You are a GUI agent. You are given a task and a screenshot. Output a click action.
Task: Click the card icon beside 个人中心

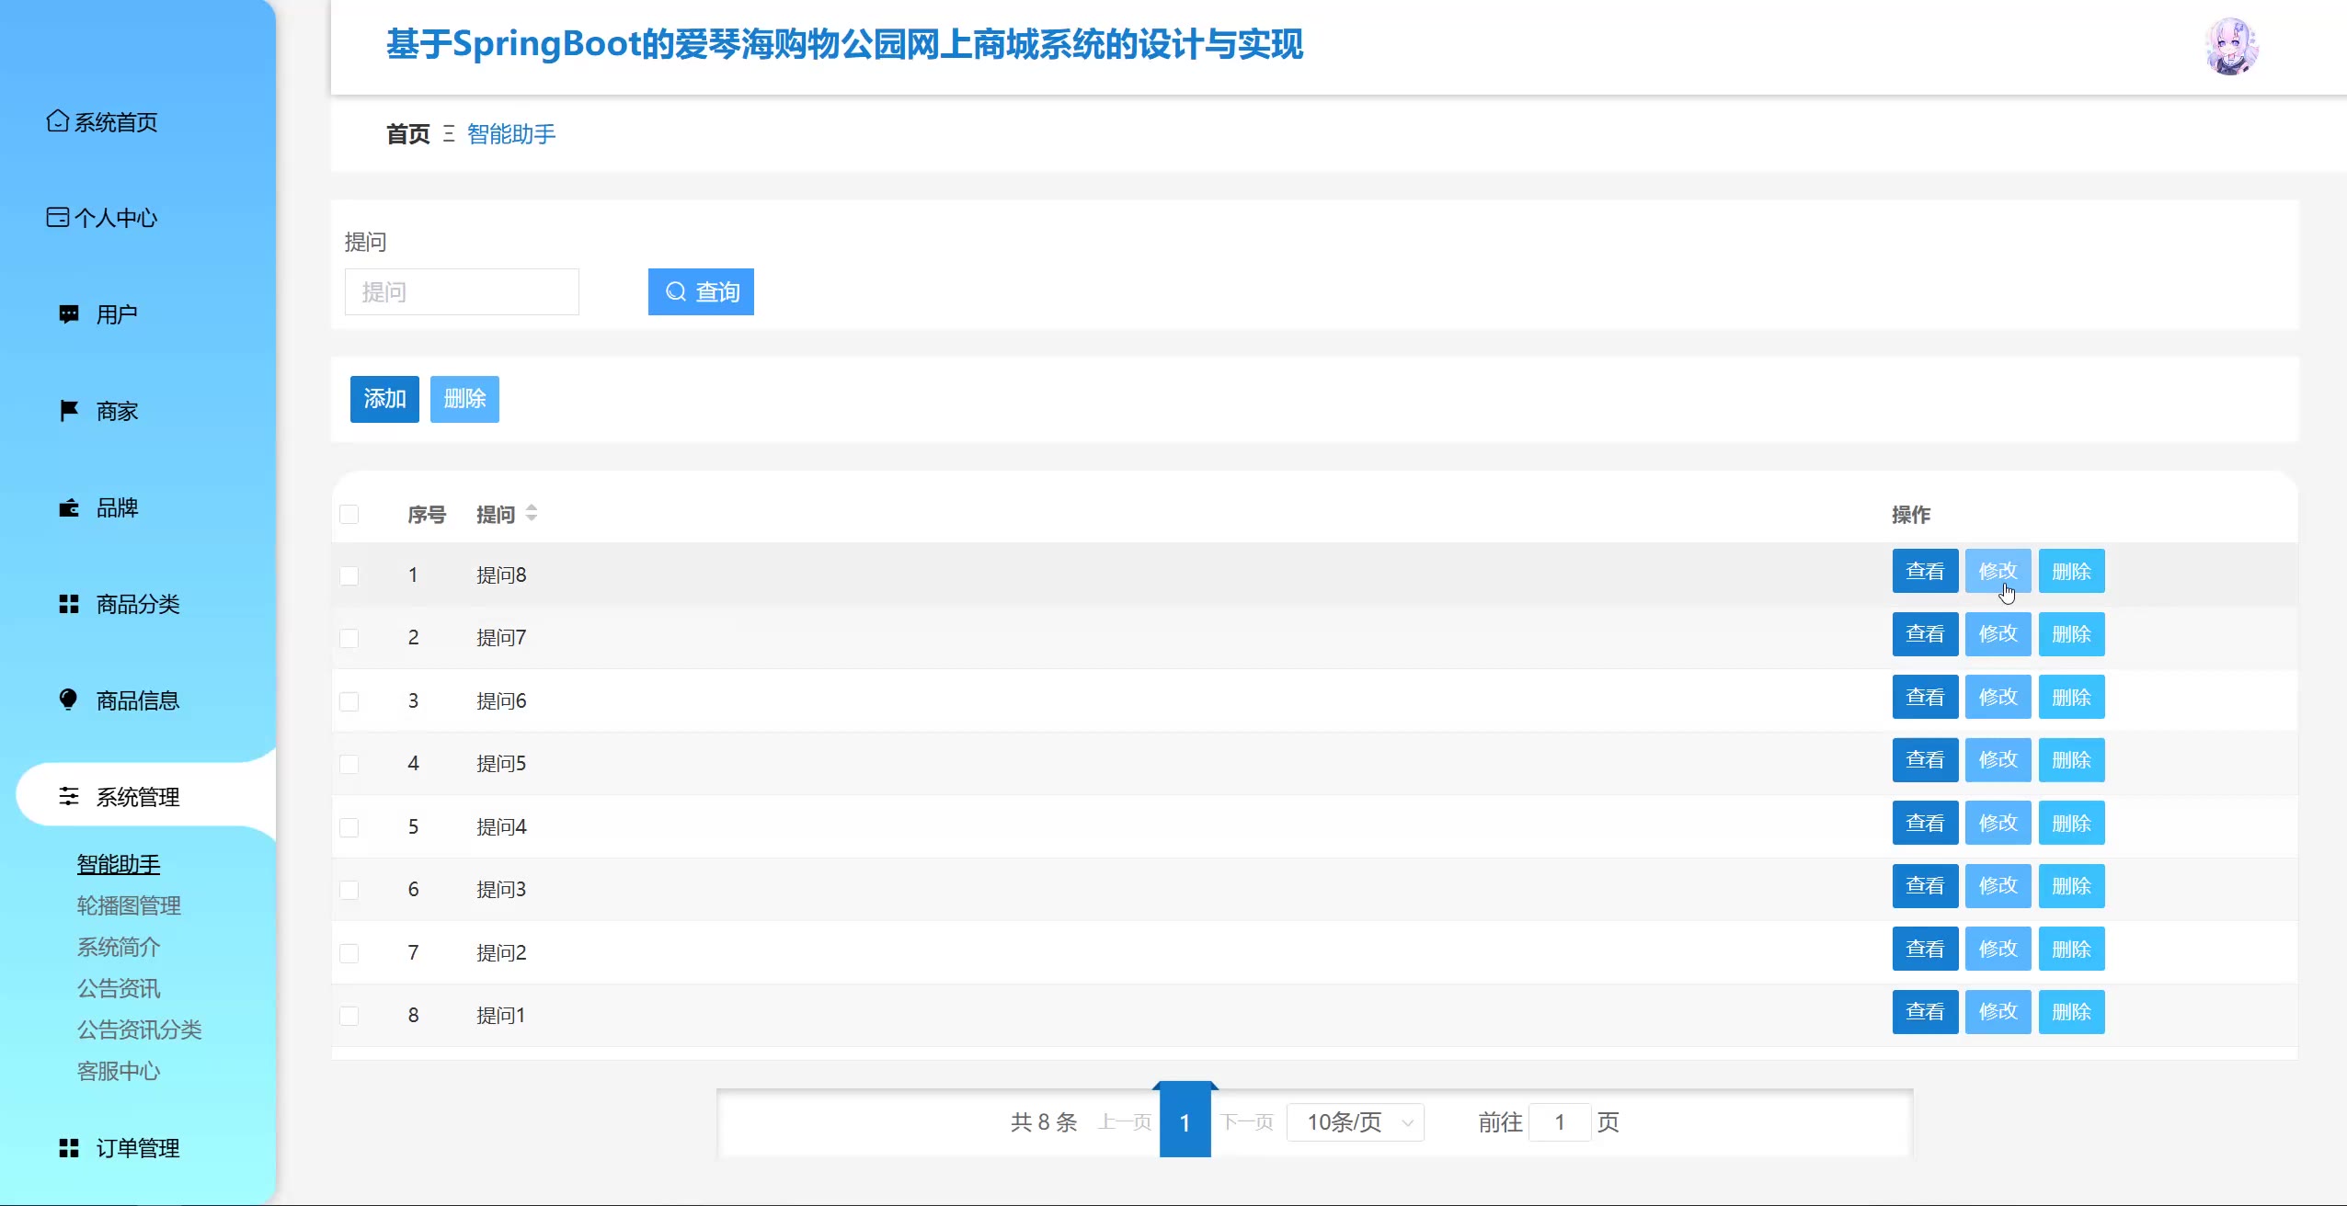[57, 218]
